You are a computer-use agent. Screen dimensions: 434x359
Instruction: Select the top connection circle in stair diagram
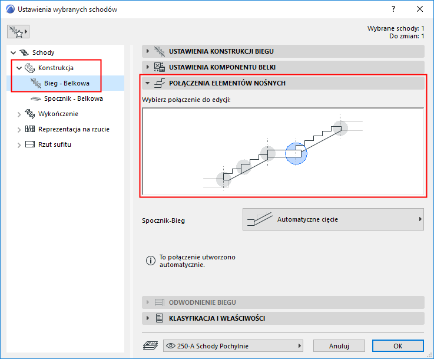(x=340, y=129)
